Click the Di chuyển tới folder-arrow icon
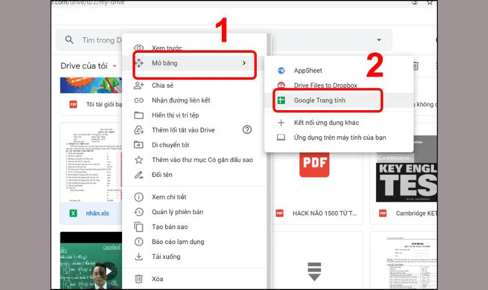 click(139, 145)
